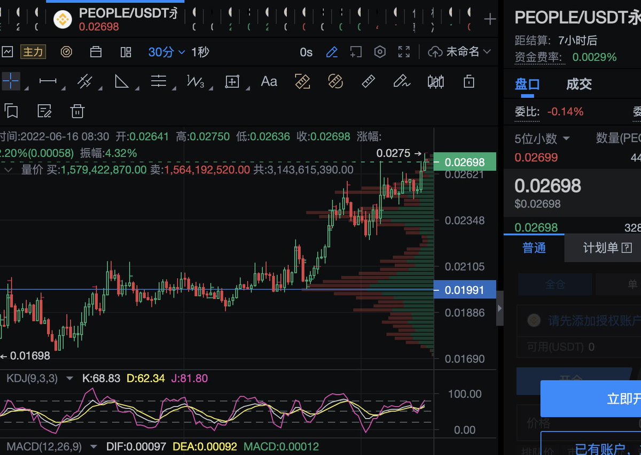Click the 委比 -0.14% value

click(566, 112)
